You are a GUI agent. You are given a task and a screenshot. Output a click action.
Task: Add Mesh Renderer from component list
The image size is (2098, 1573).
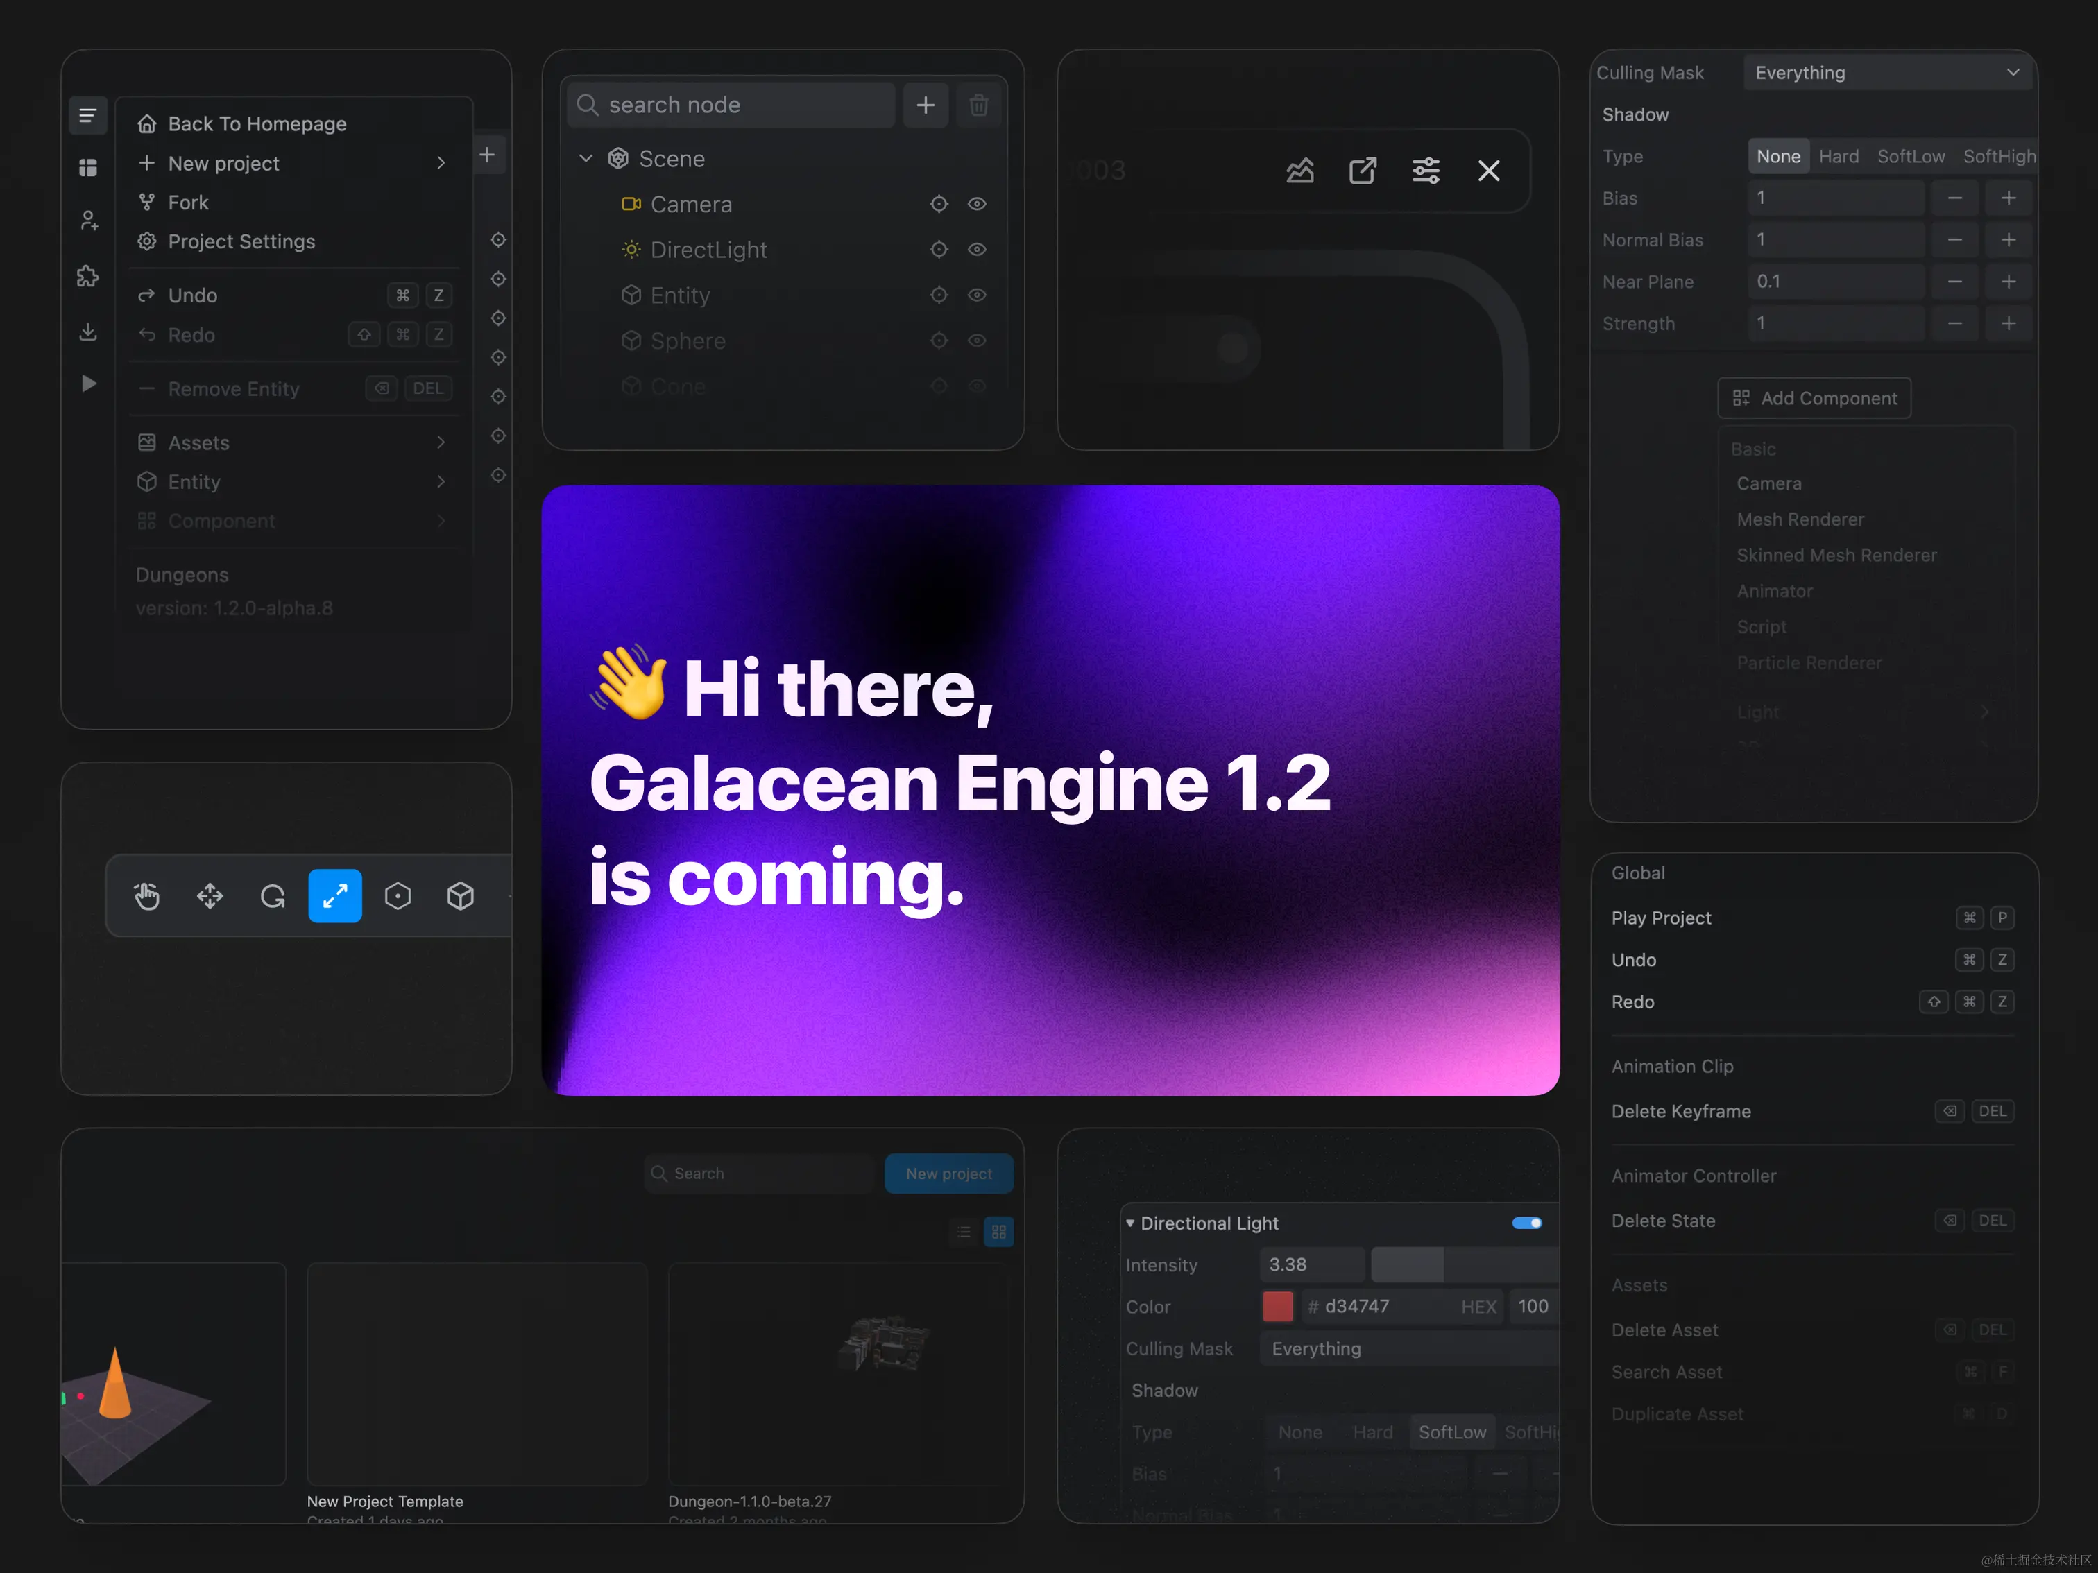[x=1800, y=519]
